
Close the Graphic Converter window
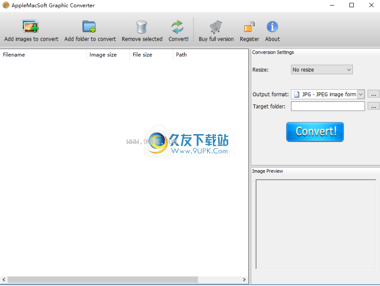click(x=371, y=5)
